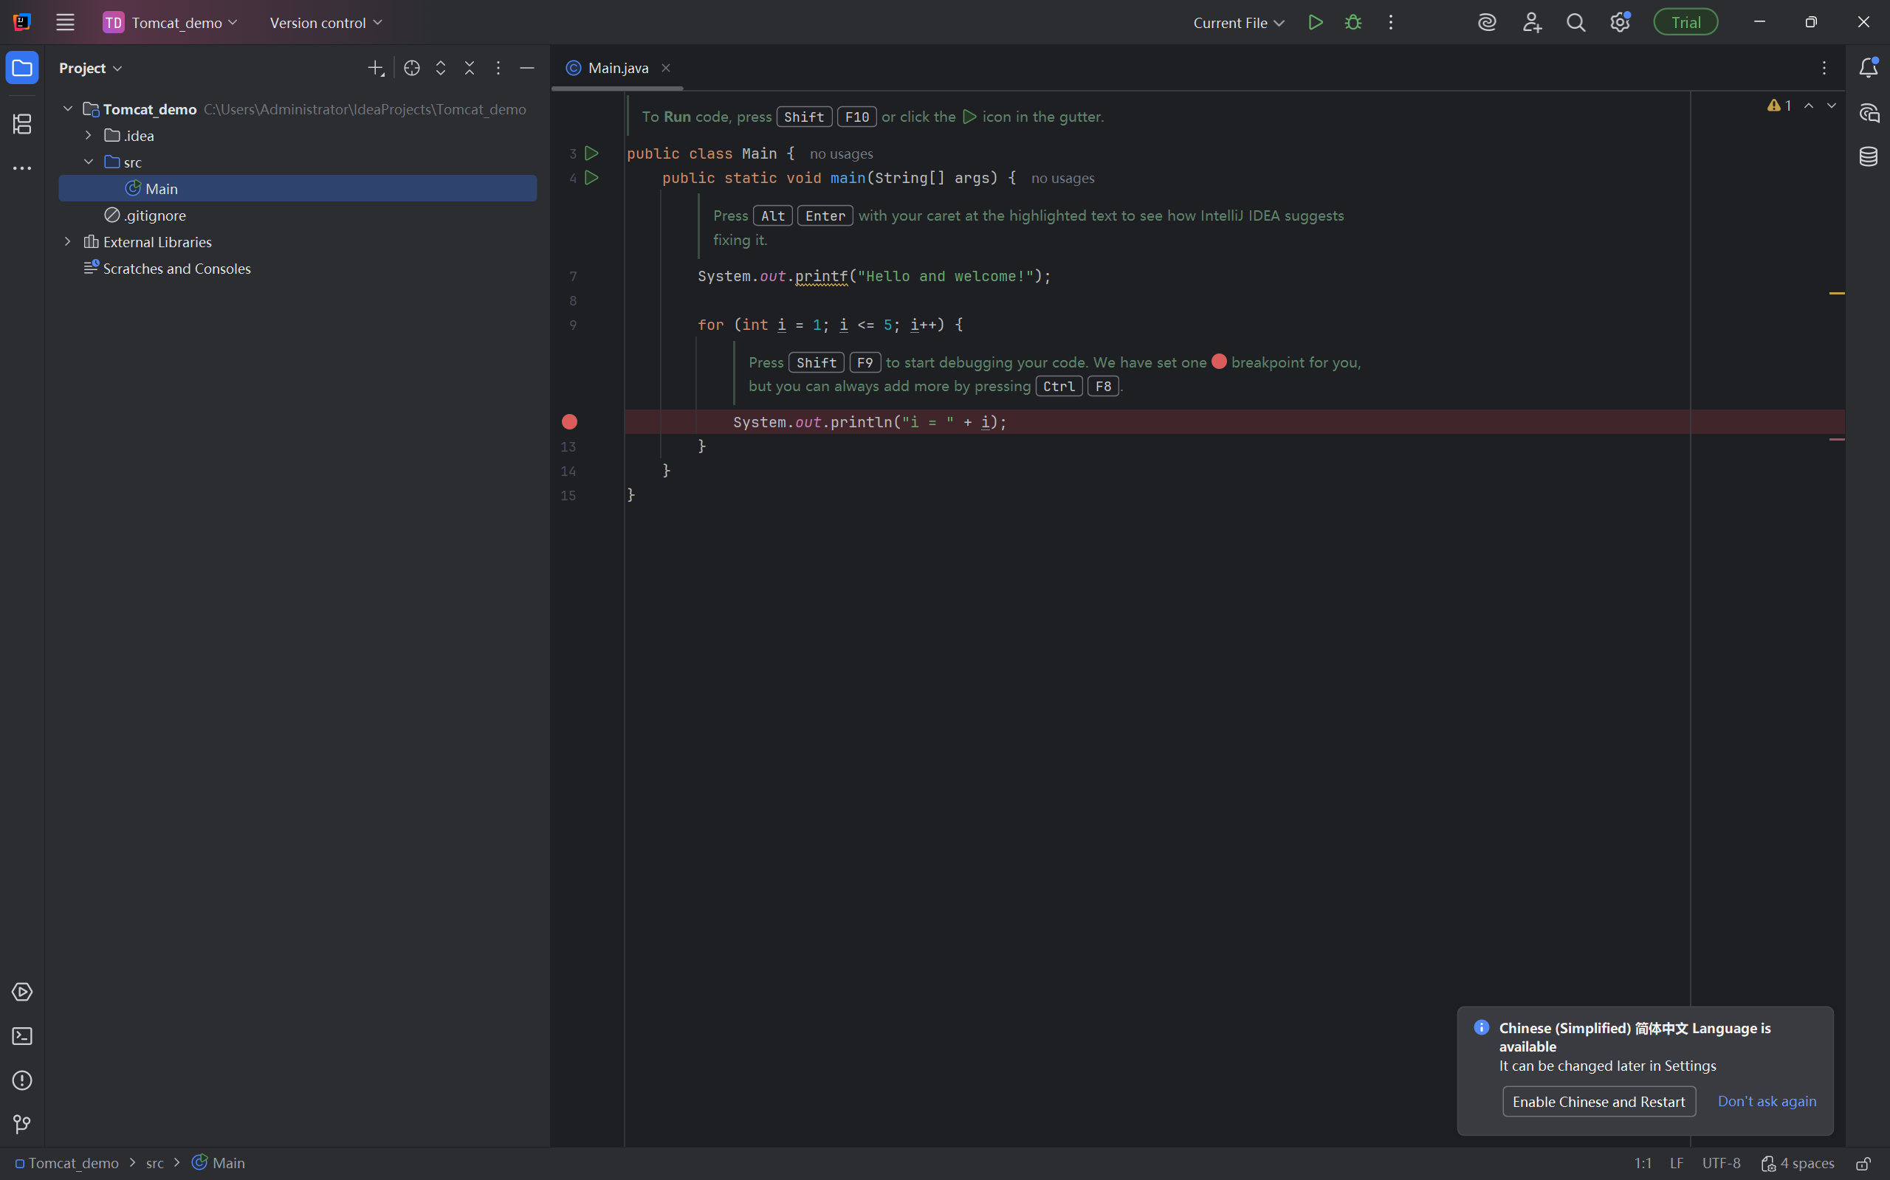Open the Git version control tool window
1890x1180 pixels.
coord(22,1124)
